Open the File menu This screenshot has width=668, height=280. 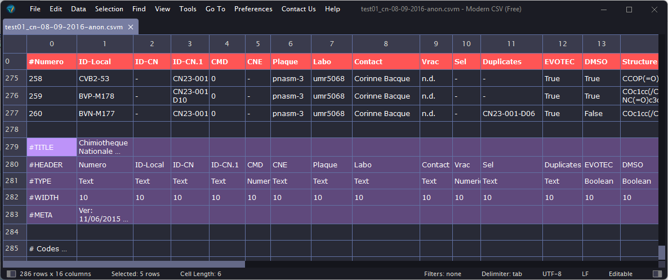(x=35, y=9)
